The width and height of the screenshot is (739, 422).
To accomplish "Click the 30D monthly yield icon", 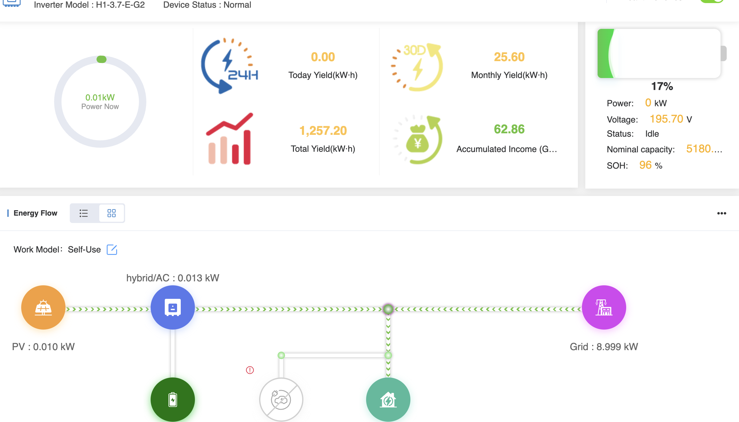I will pos(417,67).
